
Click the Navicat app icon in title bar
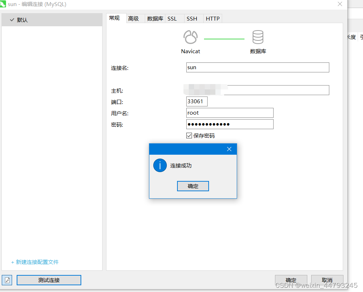pyautogui.click(x=4, y=4)
